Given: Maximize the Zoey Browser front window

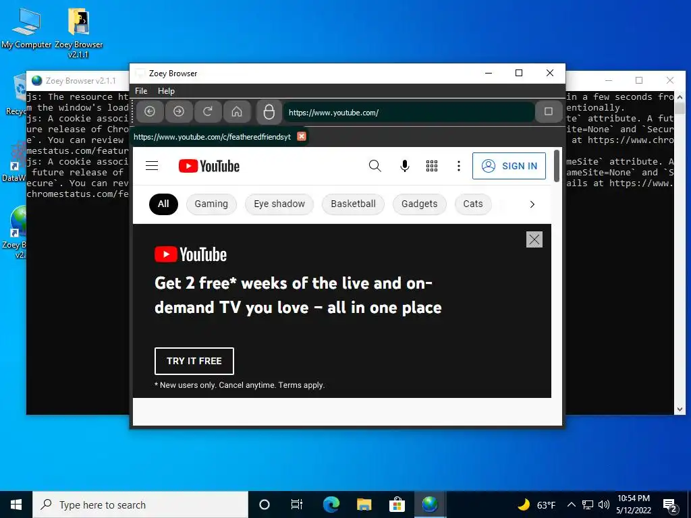Looking at the screenshot, I should (x=519, y=73).
